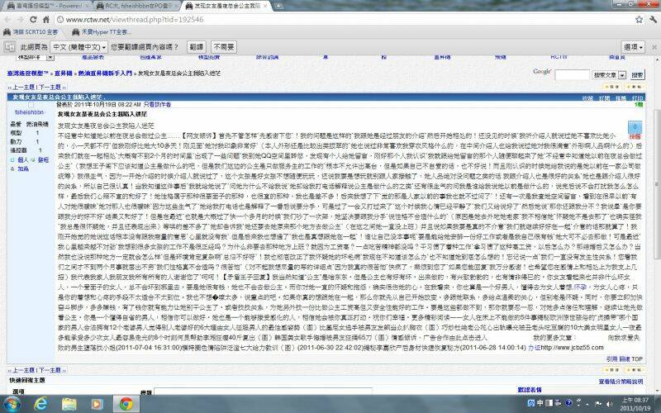661x413 pixels.
Task: Click the '收藏' favorite link in post header
Action: pyautogui.click(x=587, y=98)
